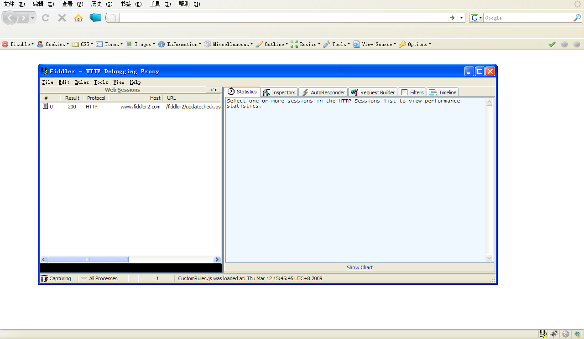Image resolution: width=584 pixels, height=339 pixels.
Task: Sort sessions by the Result column header
Action: [x=72, y=98]
